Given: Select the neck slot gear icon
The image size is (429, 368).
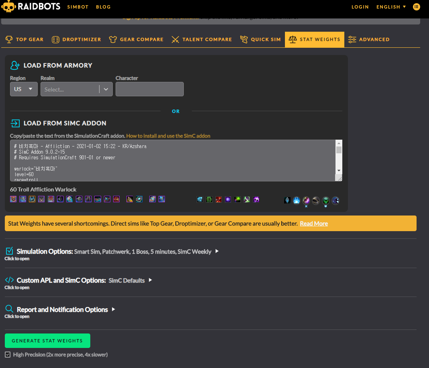Looking at the screenshot, I should 23,199.
